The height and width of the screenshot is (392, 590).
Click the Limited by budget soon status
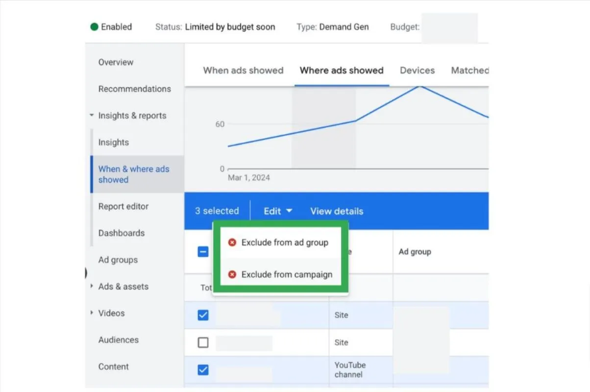(x=230, y=27)
